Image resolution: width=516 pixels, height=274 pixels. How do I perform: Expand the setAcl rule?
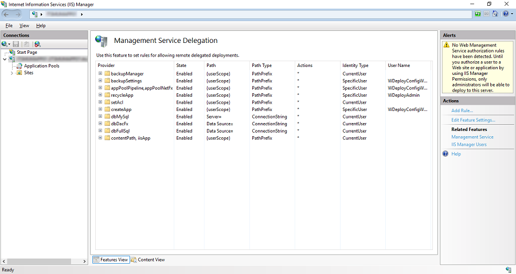coord(100,102)
